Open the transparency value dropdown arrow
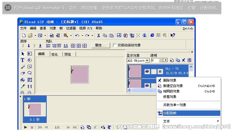The width and height of the screenshot is (248, 133). click(165, 60)
